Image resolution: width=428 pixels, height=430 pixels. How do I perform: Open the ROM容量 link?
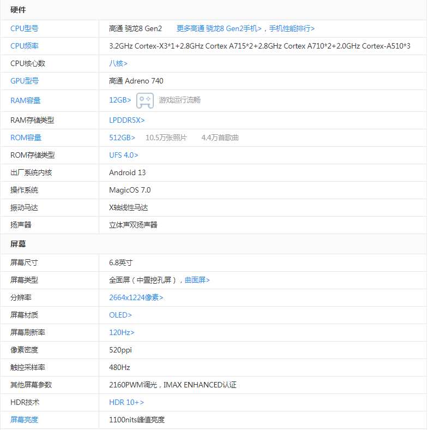26,138
